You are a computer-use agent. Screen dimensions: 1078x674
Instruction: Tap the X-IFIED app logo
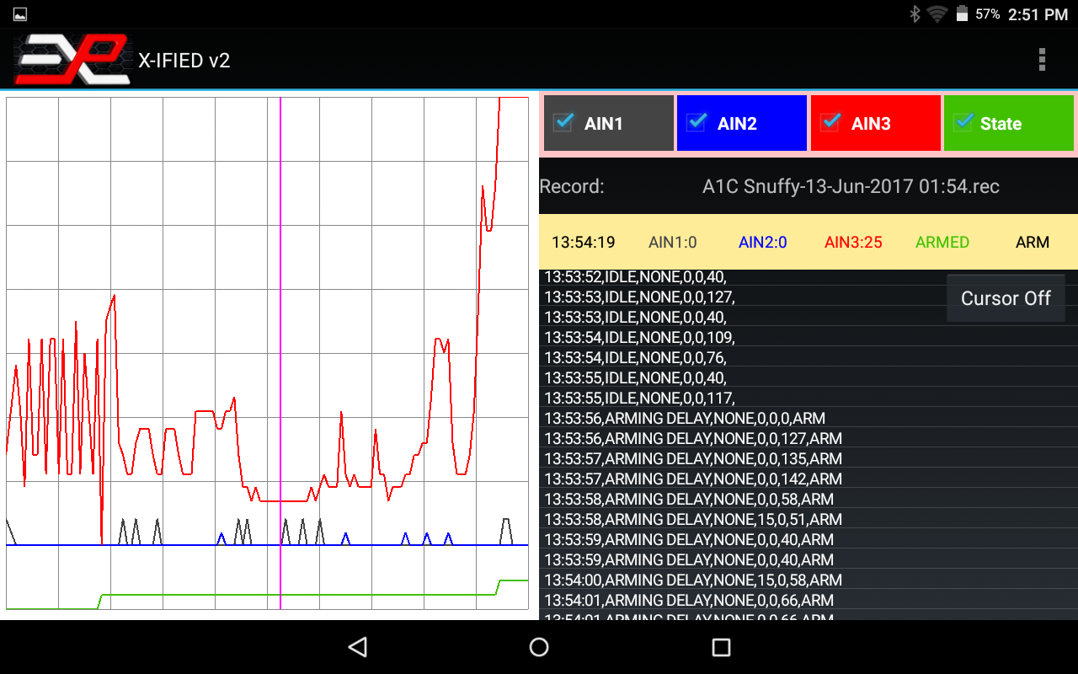point(72,59)
